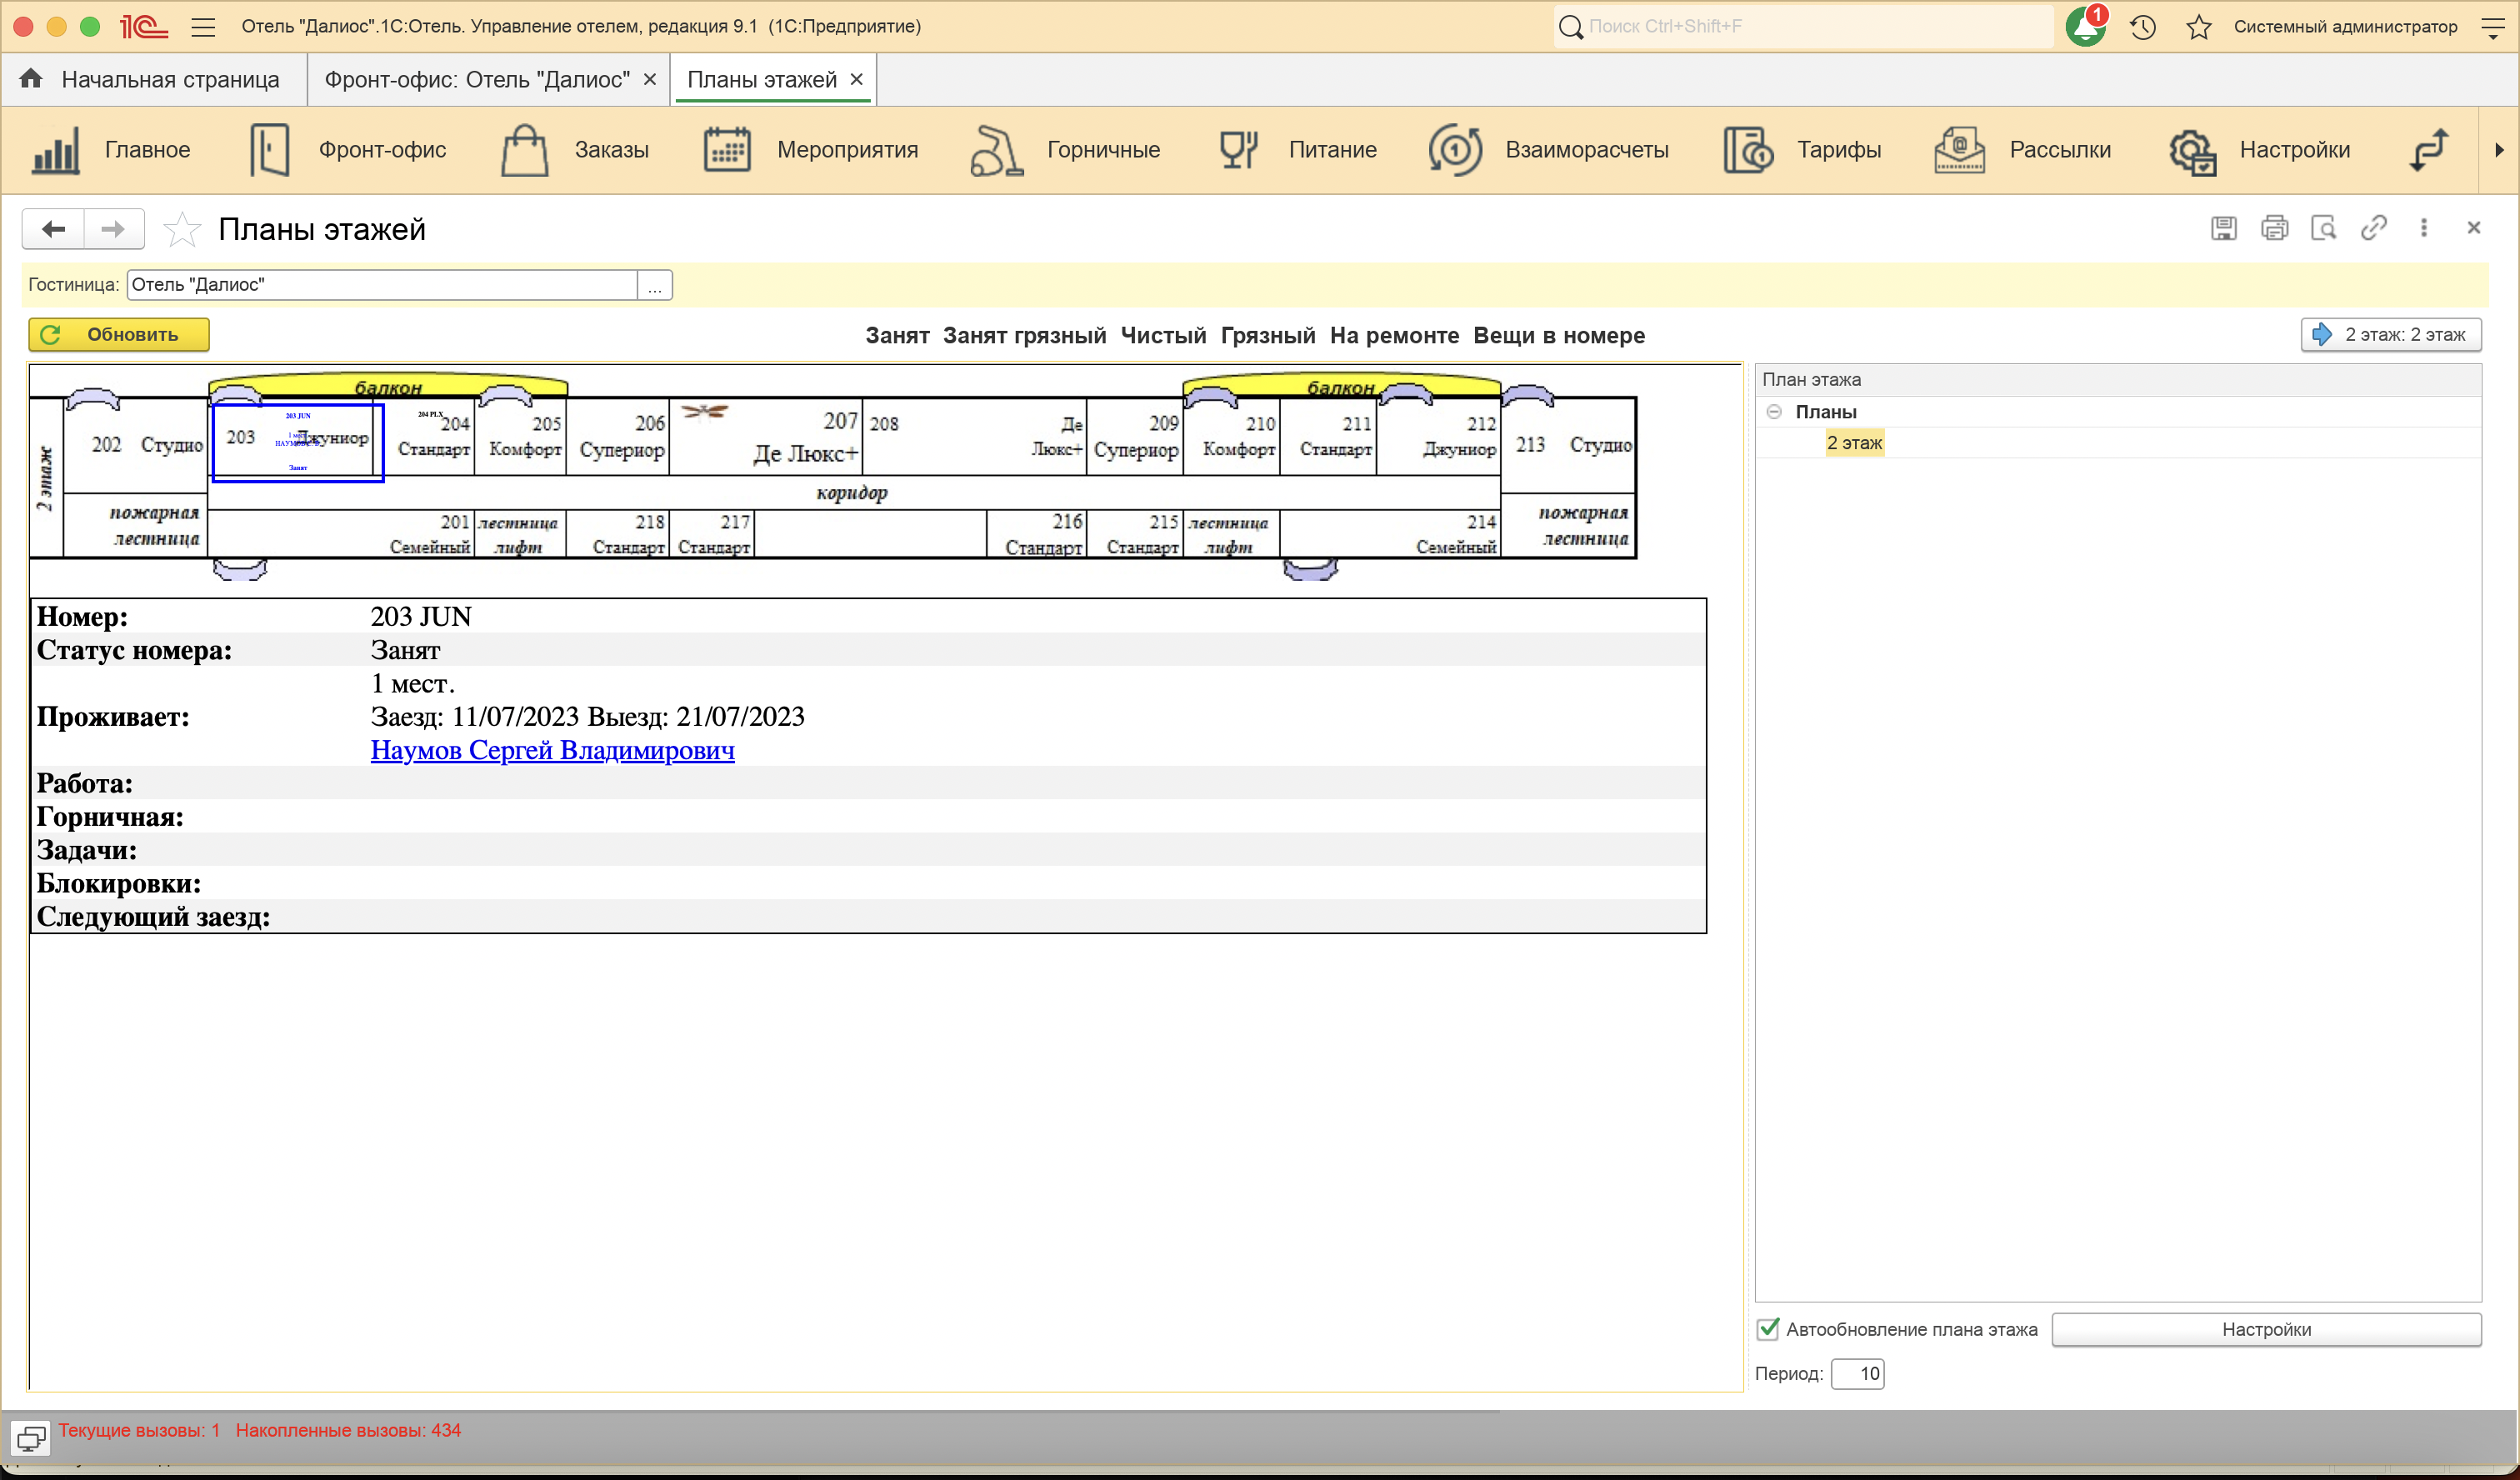The width and height of the screenshot is (2520, 1480).
Task: Open the title bar settings dropdown icon
Action: [x=2492, y=27]
